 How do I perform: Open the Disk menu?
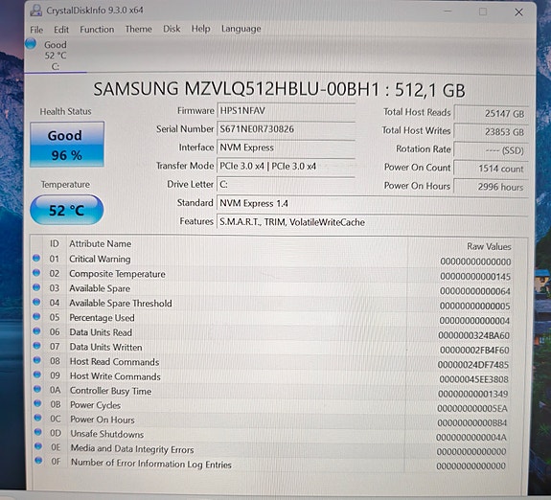(x=172, y=29)
